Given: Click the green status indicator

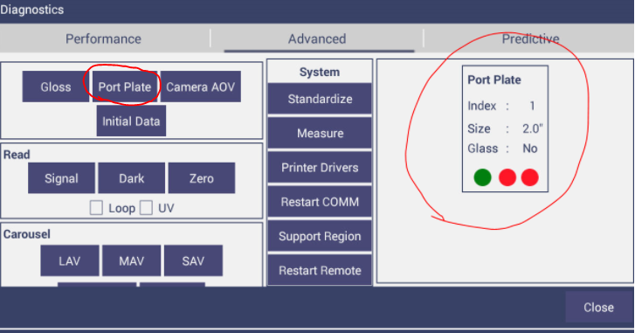Looking at the screenshot, I should point(483,177).
